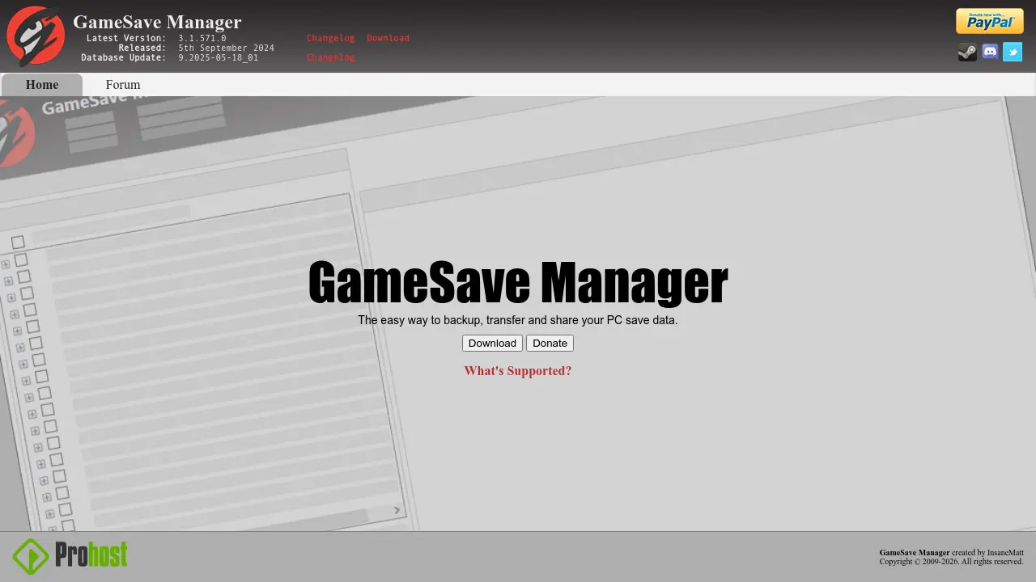
Task: Open the Latest Version Changelog link
Action: click(330, 38)
